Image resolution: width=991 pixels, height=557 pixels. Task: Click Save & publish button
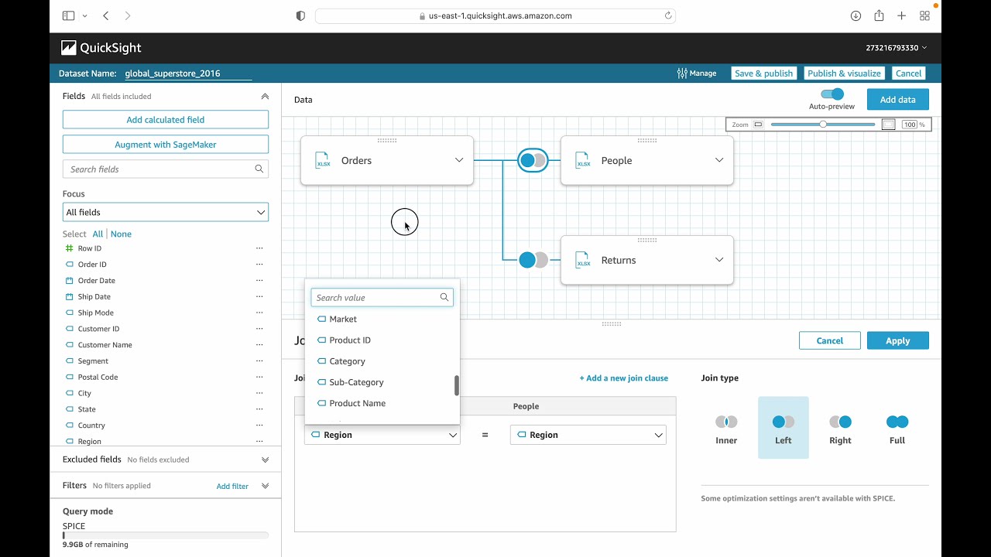click(763, 73)
